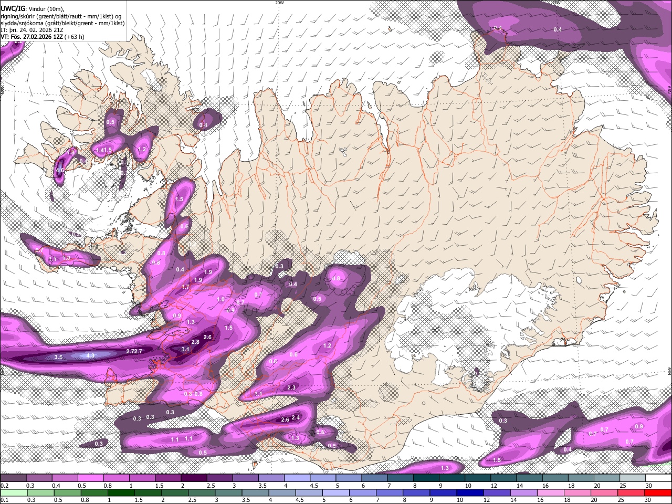Click the upper legend swatch between 0.2 and 0.3
This screenshot has height=504, width=672.
(13, 478)
